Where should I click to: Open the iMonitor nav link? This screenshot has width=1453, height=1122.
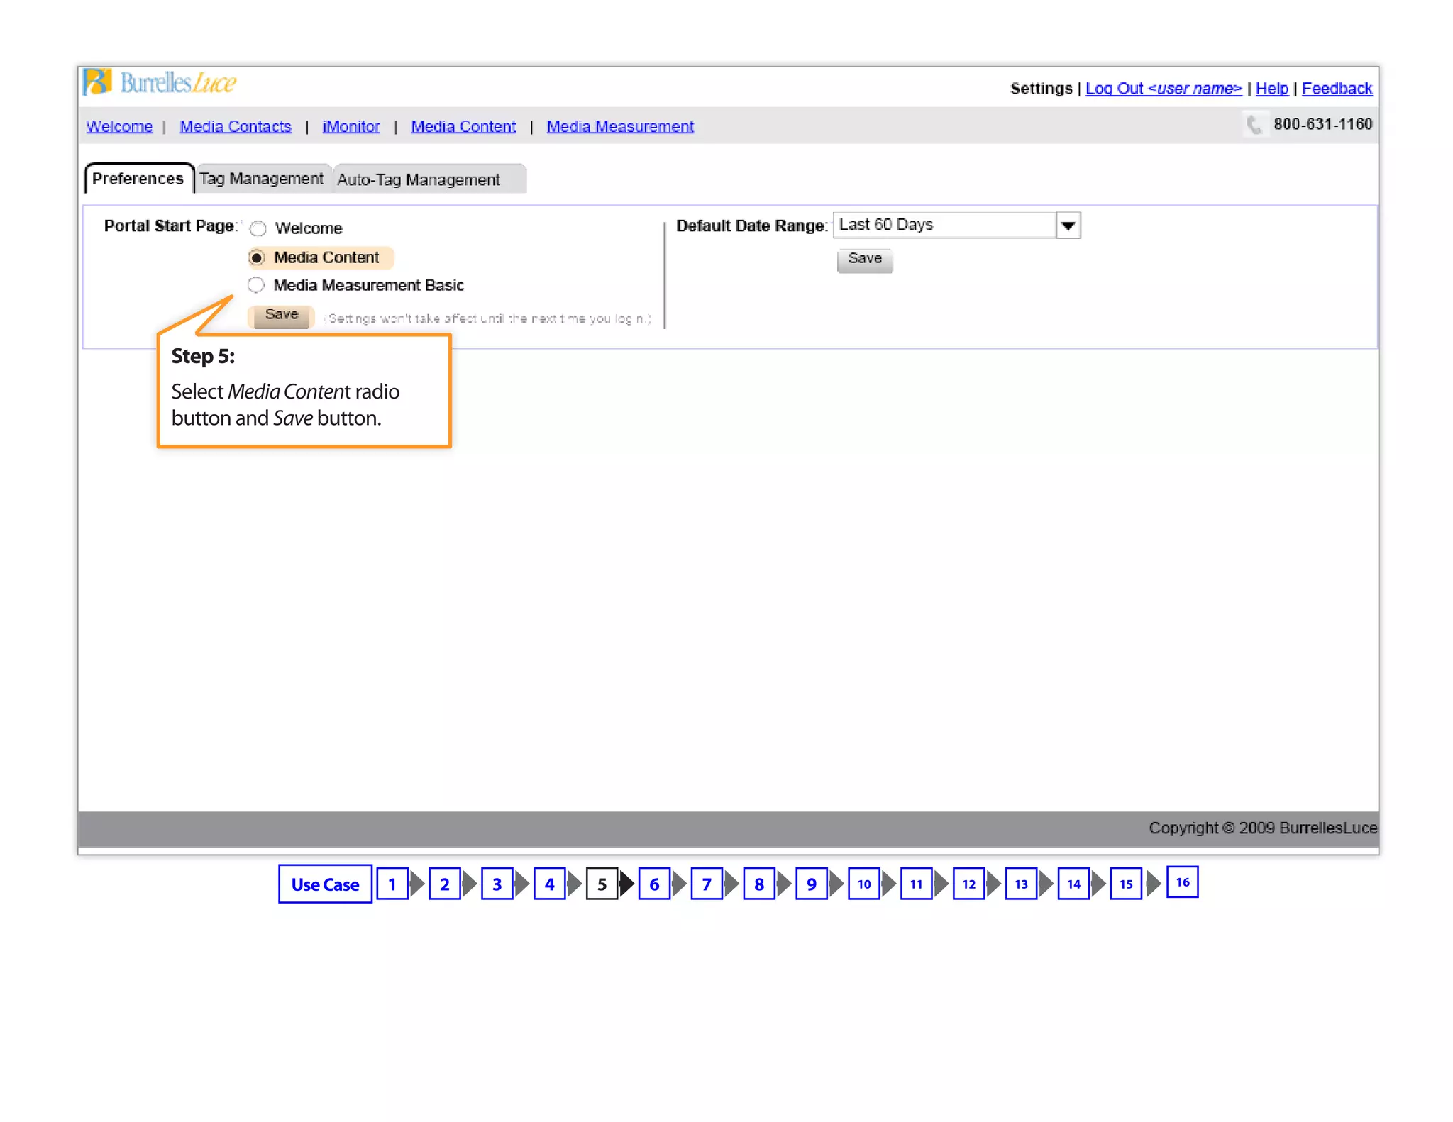(x=351, y=126)
